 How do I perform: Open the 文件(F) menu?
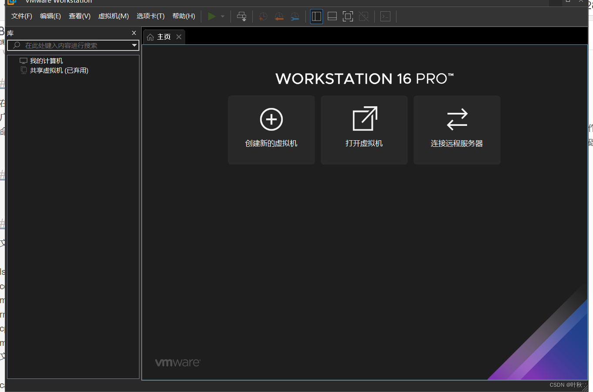point(22,16)
